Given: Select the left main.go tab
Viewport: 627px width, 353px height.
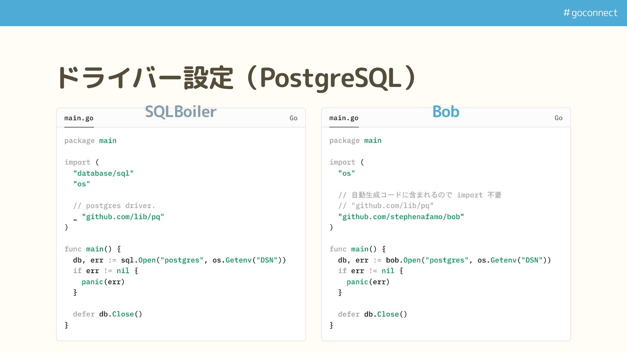Looking at the screenshot, I should tap(79, 118).
